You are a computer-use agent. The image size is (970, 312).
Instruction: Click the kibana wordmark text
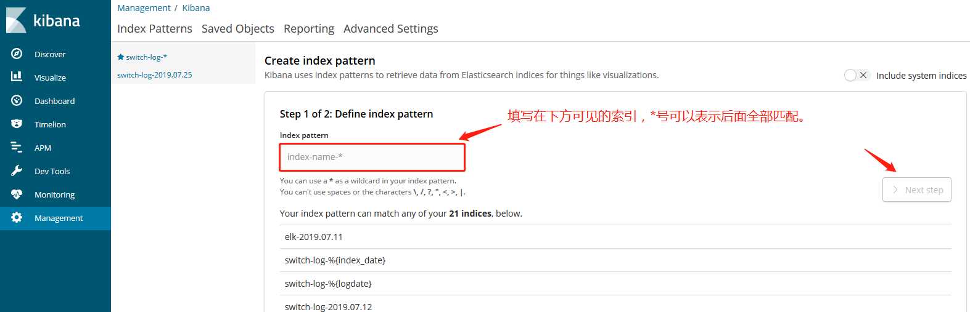[x=57, y=21]
